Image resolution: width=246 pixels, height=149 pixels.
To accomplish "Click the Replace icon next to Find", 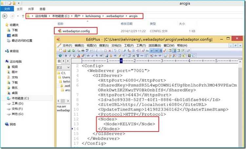I will (129, 51).
